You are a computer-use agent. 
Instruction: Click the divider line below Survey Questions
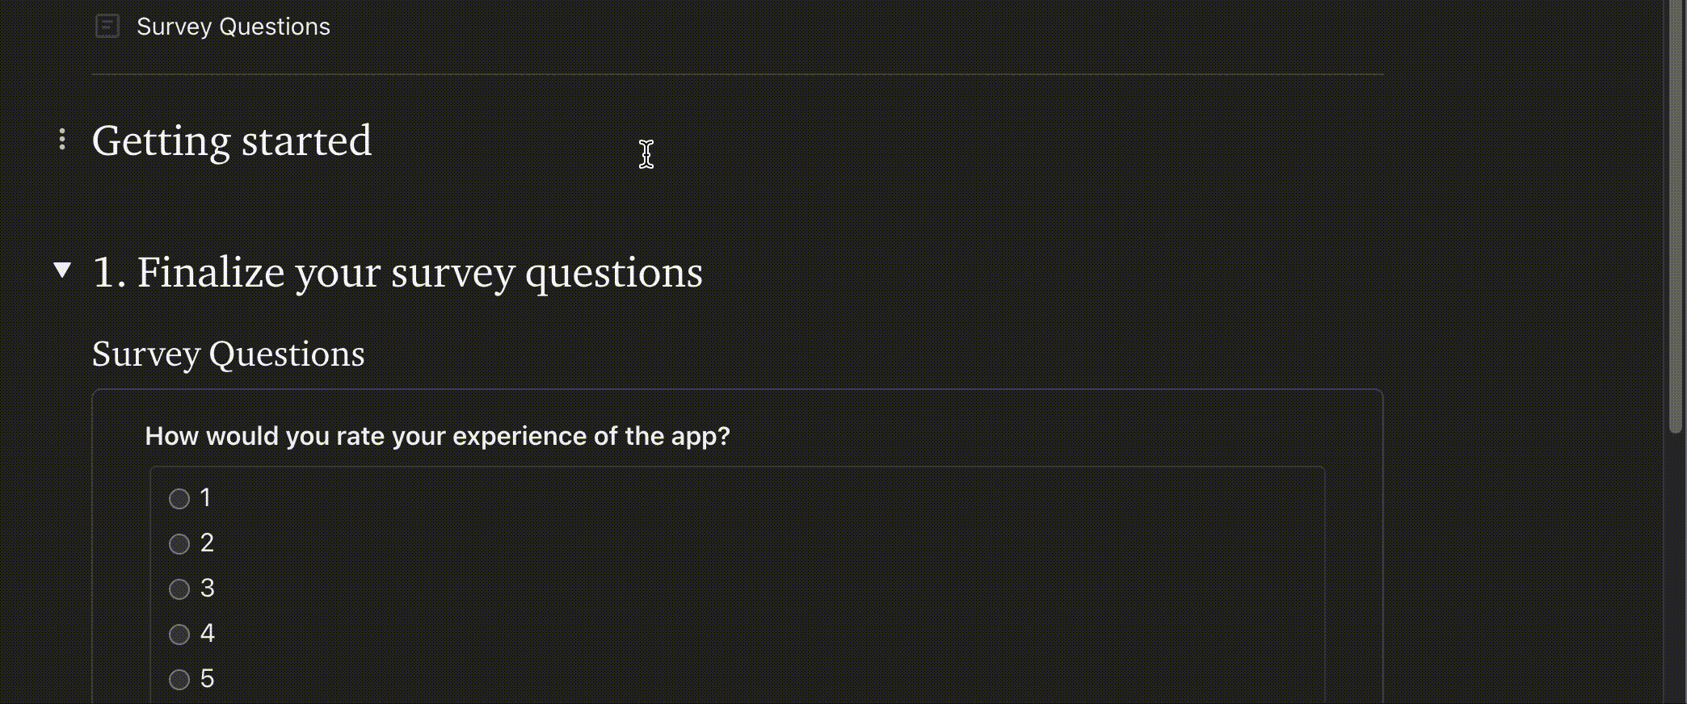[x=737, y=73]
